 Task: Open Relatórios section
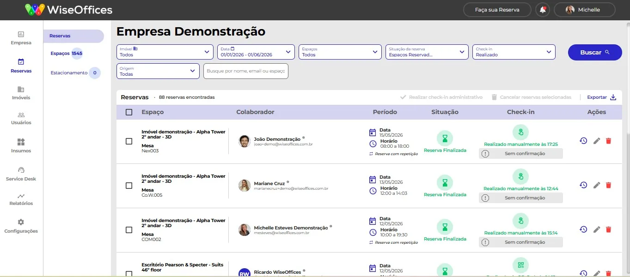tap(21, 199)
